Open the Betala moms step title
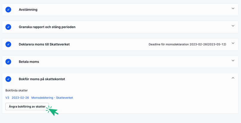241x123 pixels. pyautogui.click(x=29, y=62)
